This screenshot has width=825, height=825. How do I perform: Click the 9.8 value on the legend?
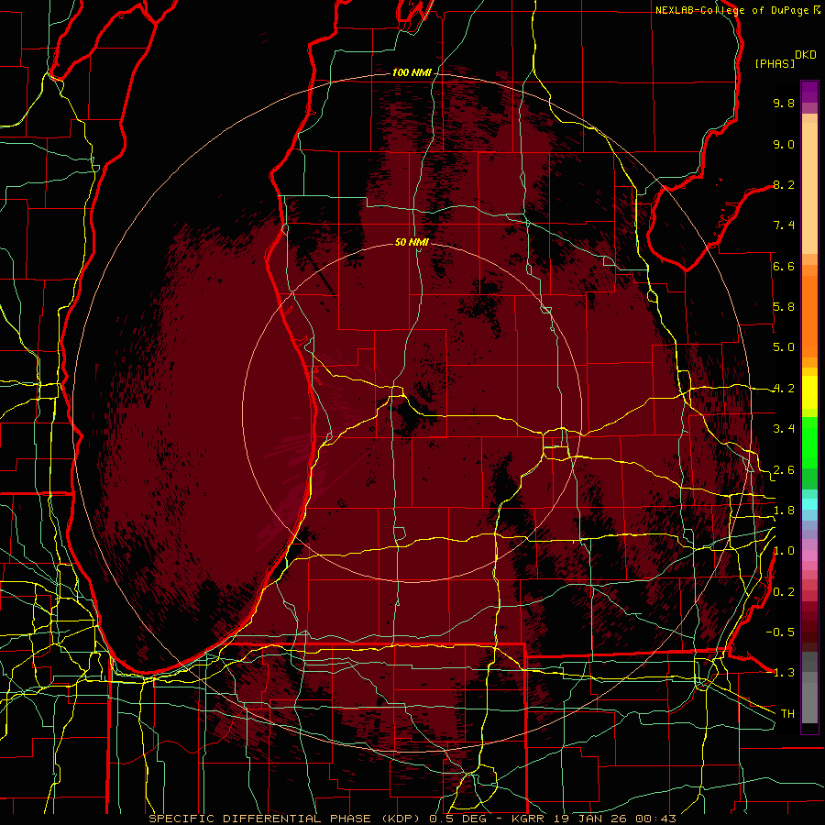784,103
